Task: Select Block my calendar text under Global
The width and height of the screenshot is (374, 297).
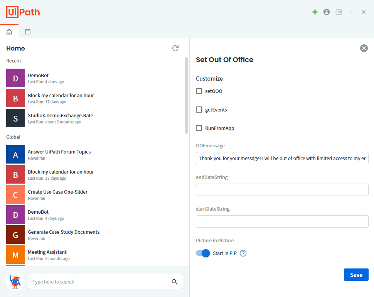Action: (x=61, y=172)
